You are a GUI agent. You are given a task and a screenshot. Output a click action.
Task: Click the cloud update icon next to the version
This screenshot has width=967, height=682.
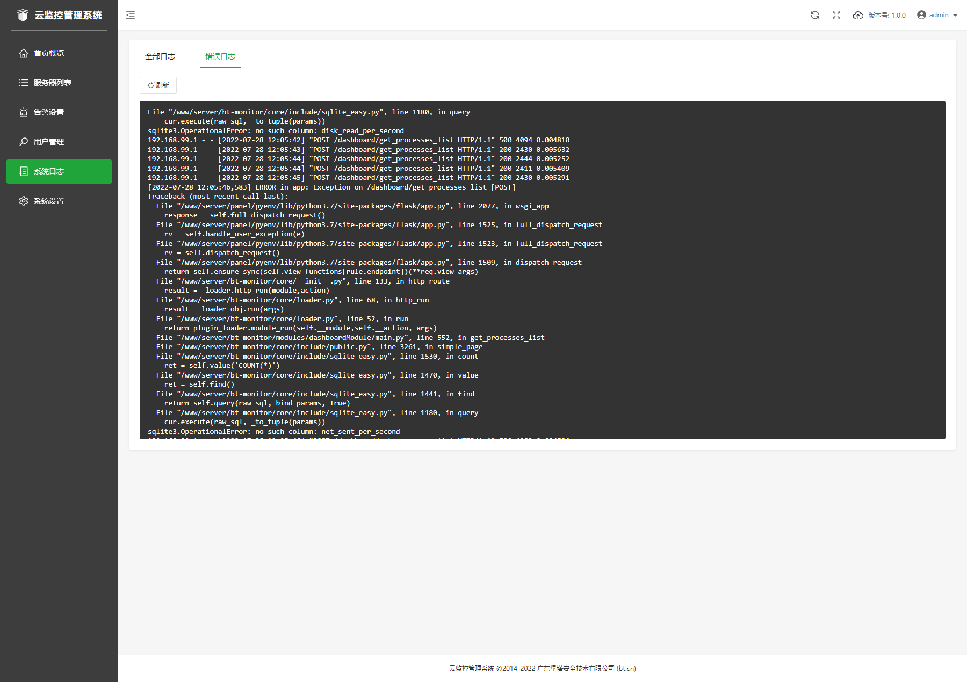click(858, 15)
